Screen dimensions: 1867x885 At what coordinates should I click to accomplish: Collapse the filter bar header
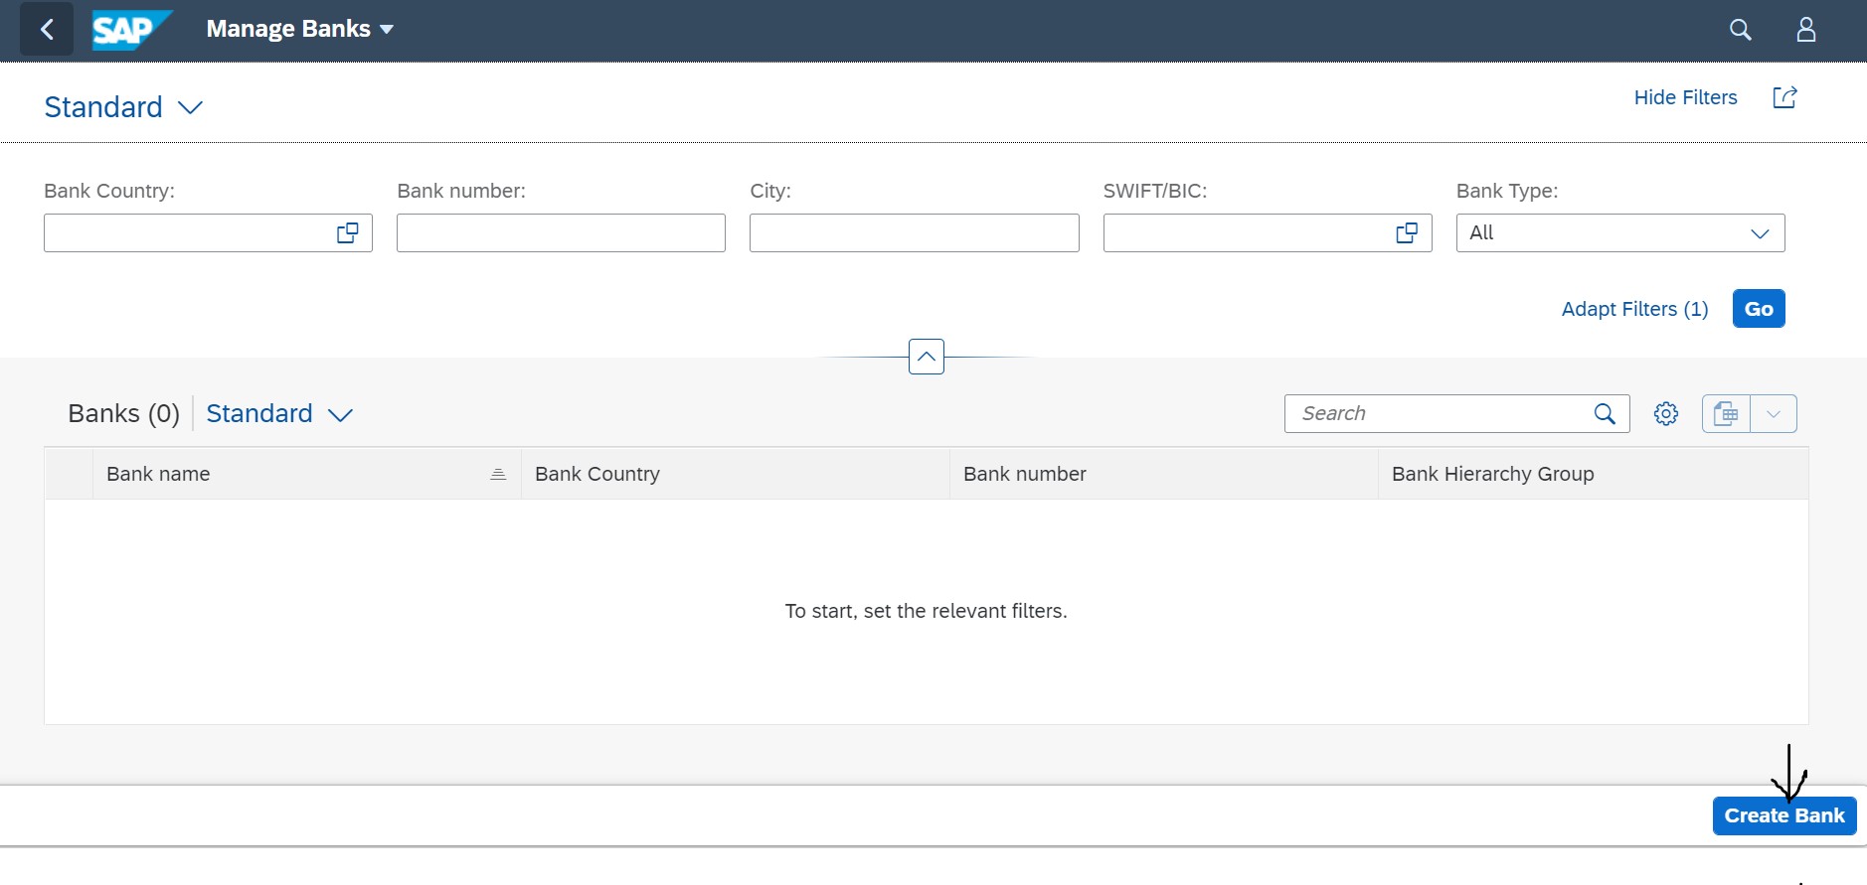[927, 357]
